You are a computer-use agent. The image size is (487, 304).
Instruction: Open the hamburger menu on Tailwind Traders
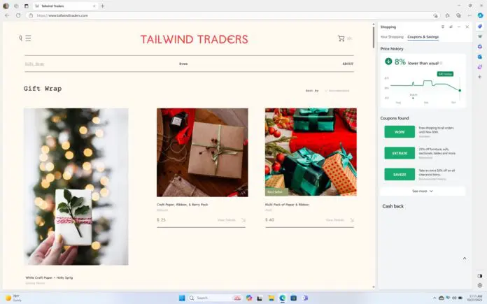tap(28, 38)
